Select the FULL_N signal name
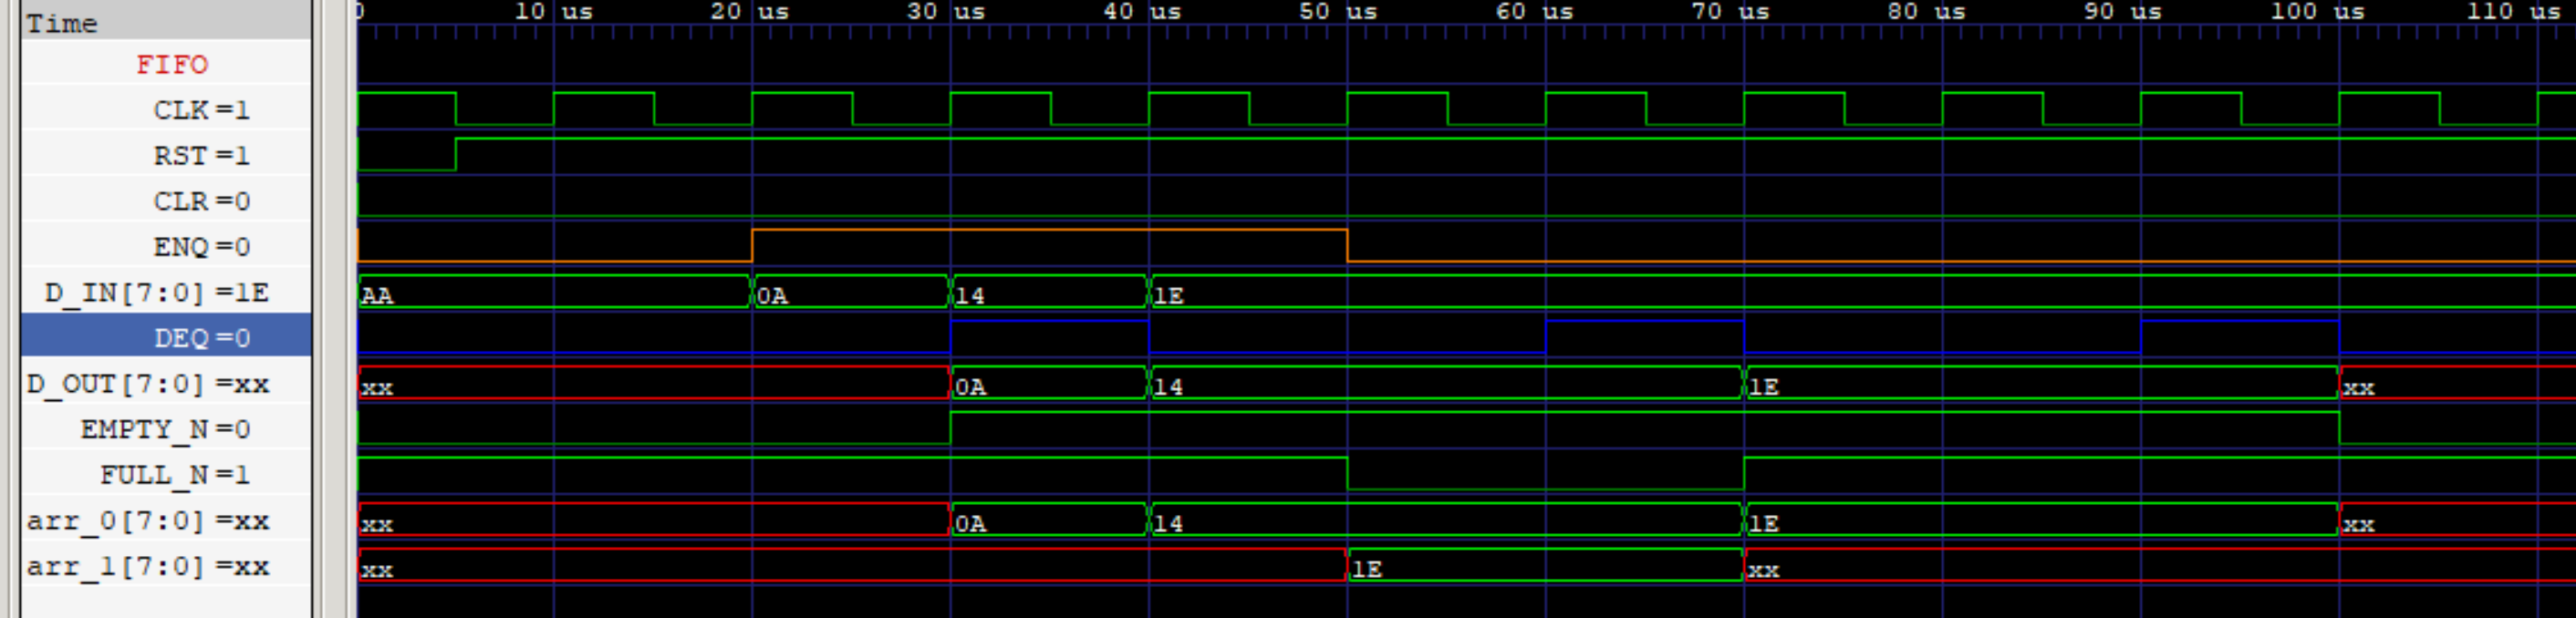The height and width of the screenshot is (618, 2576). pos(174,474)
